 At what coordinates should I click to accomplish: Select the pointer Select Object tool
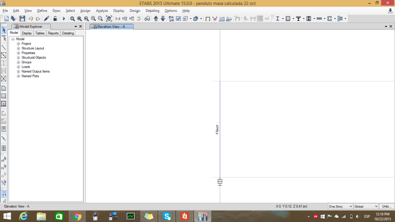pyautogui.click(x=4, y=30)
